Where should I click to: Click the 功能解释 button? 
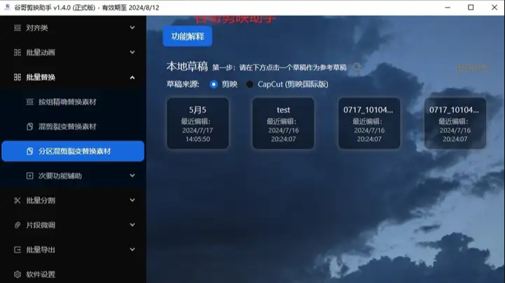[187, 36]
